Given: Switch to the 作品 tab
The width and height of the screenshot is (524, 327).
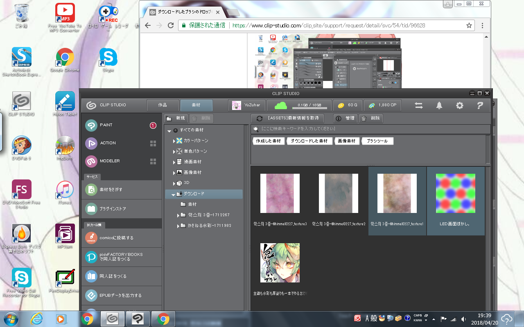Looking at the screenshot, I should (x=163, y=105).
